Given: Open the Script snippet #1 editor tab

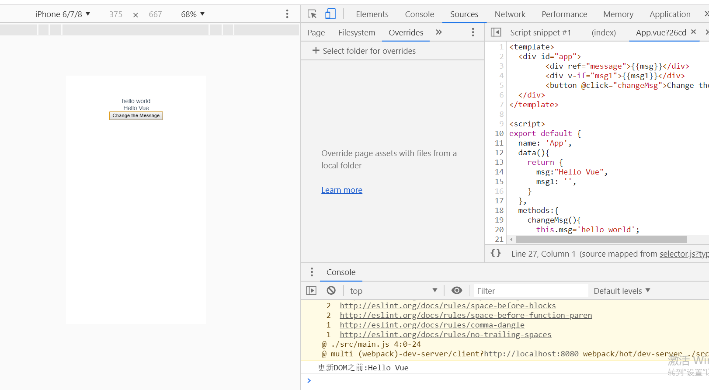Looking at the screenshot, I should click(540, 32).
